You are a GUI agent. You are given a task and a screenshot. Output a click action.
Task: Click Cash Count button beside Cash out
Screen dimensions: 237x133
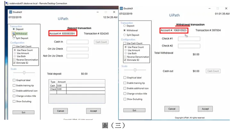click(213, 71)
